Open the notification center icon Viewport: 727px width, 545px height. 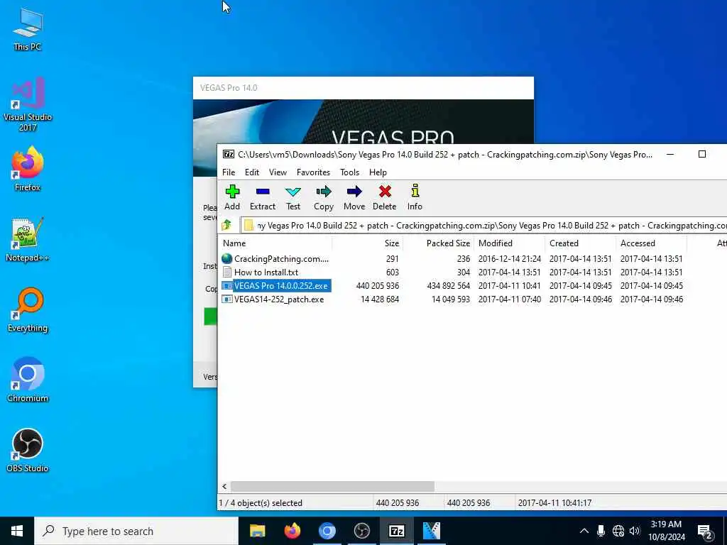click(705, 532)
